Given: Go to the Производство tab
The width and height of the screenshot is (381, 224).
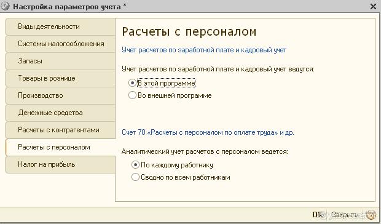Looking at the screenshot, I should [x=60, y=95].
